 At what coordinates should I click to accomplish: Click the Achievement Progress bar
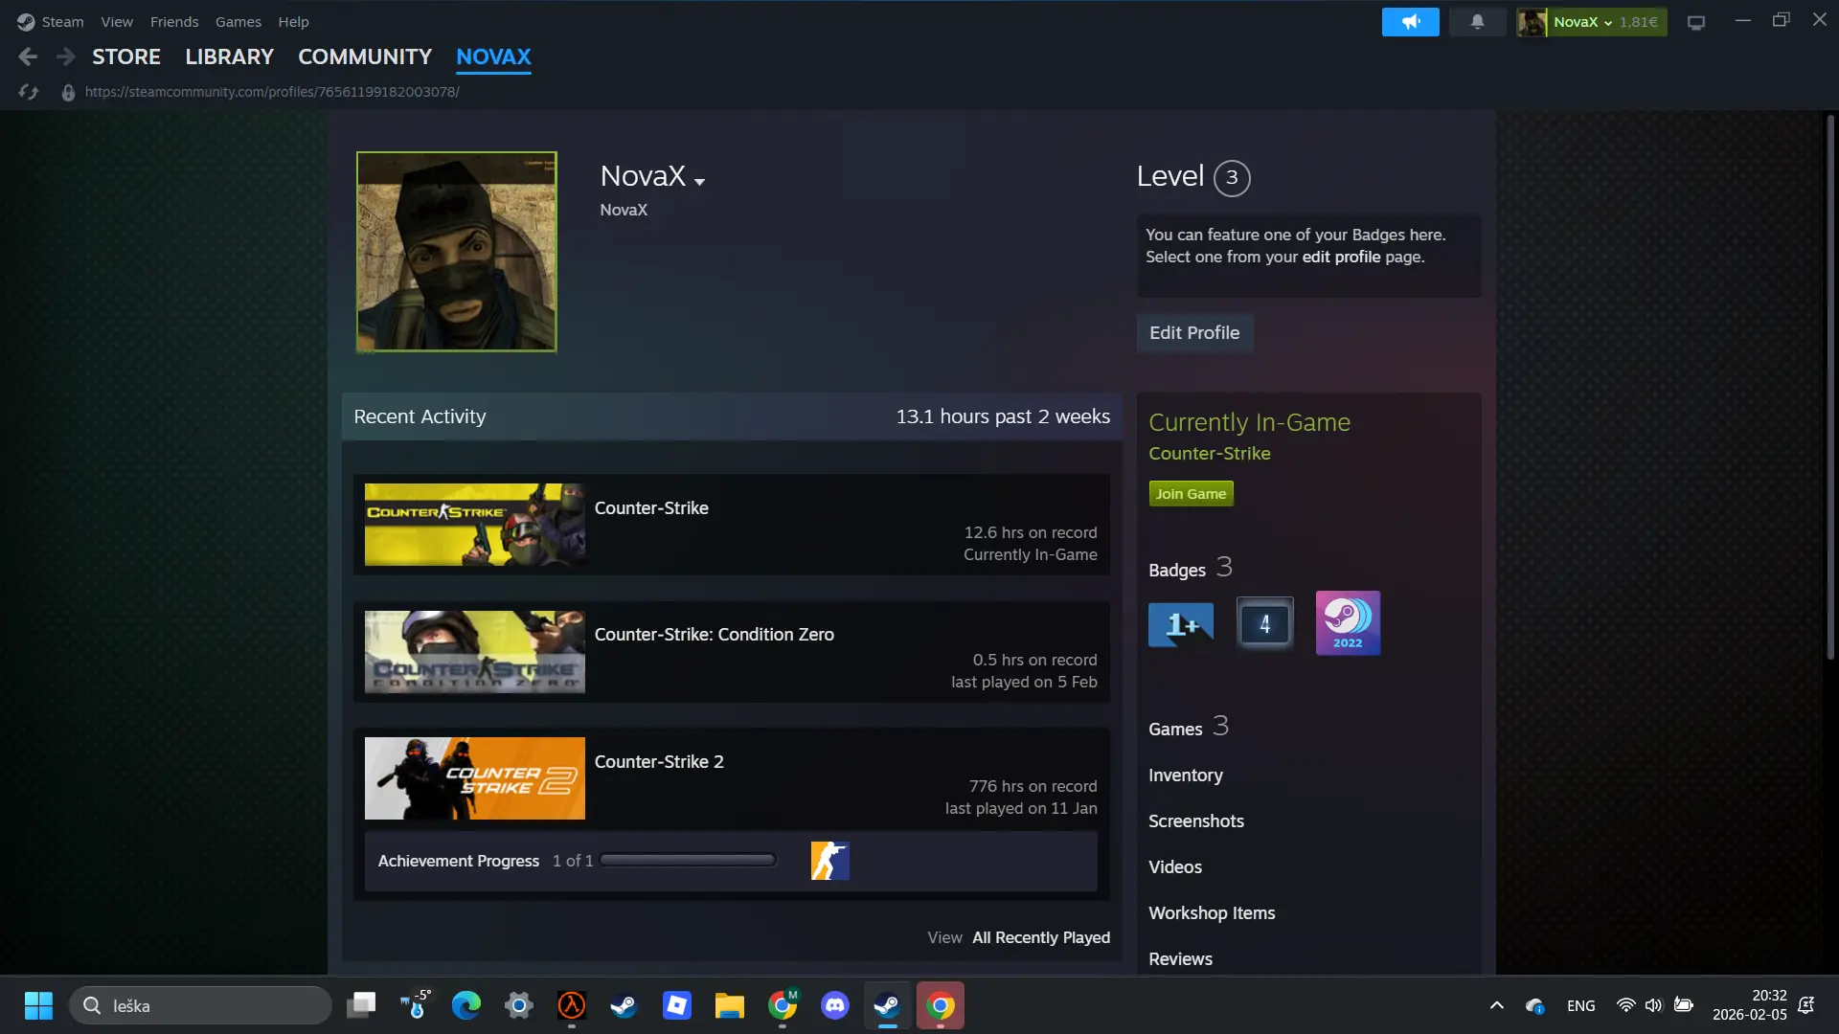pos(688,861)
